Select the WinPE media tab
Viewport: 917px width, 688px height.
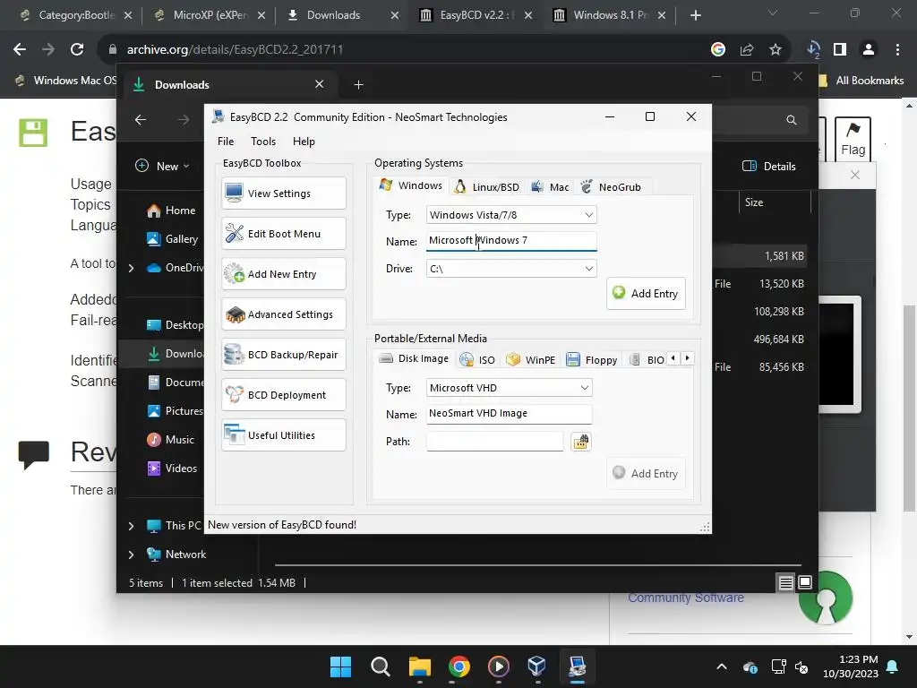coord(530,360)
